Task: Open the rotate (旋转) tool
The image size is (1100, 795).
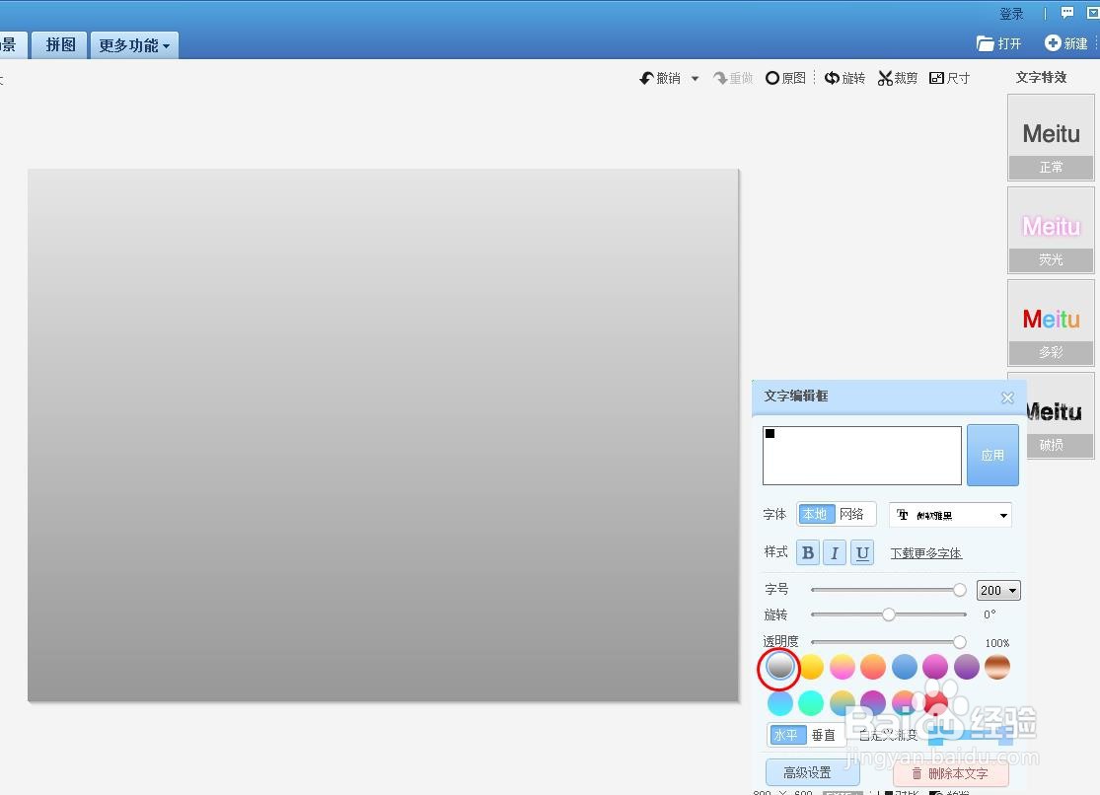Action: (843, 78)
